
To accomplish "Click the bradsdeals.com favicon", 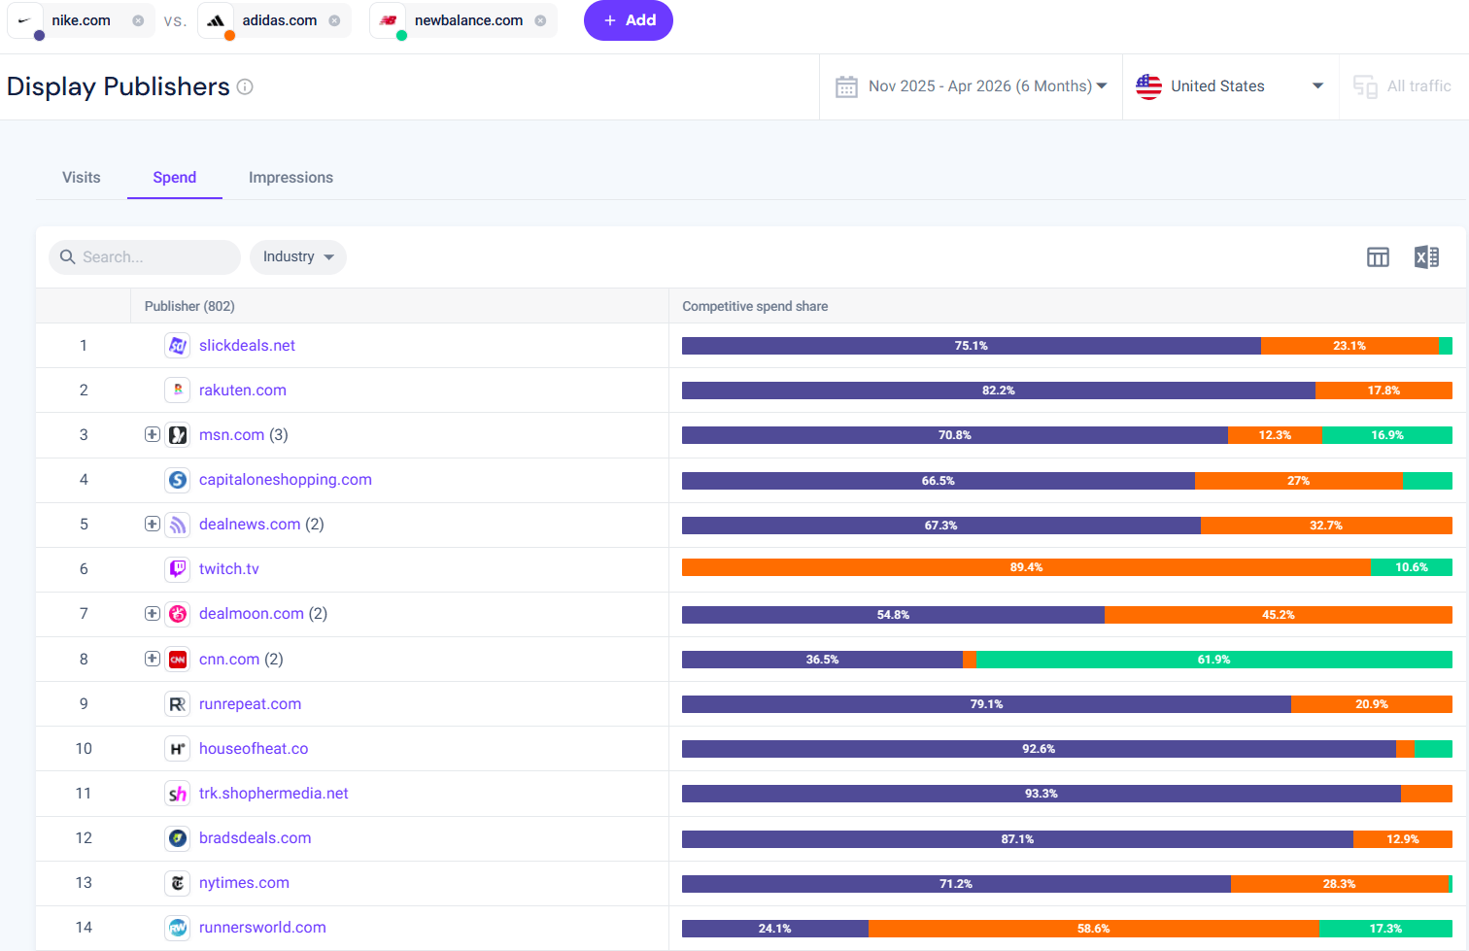I will click(x=178, y=838).
